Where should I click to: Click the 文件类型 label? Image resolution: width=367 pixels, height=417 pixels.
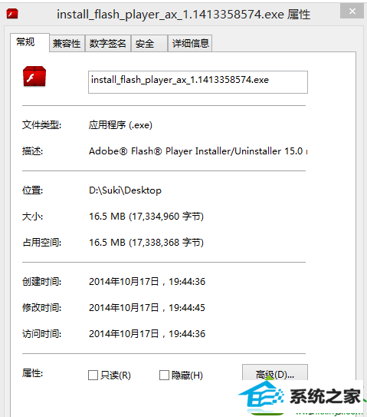click(41, 124)
